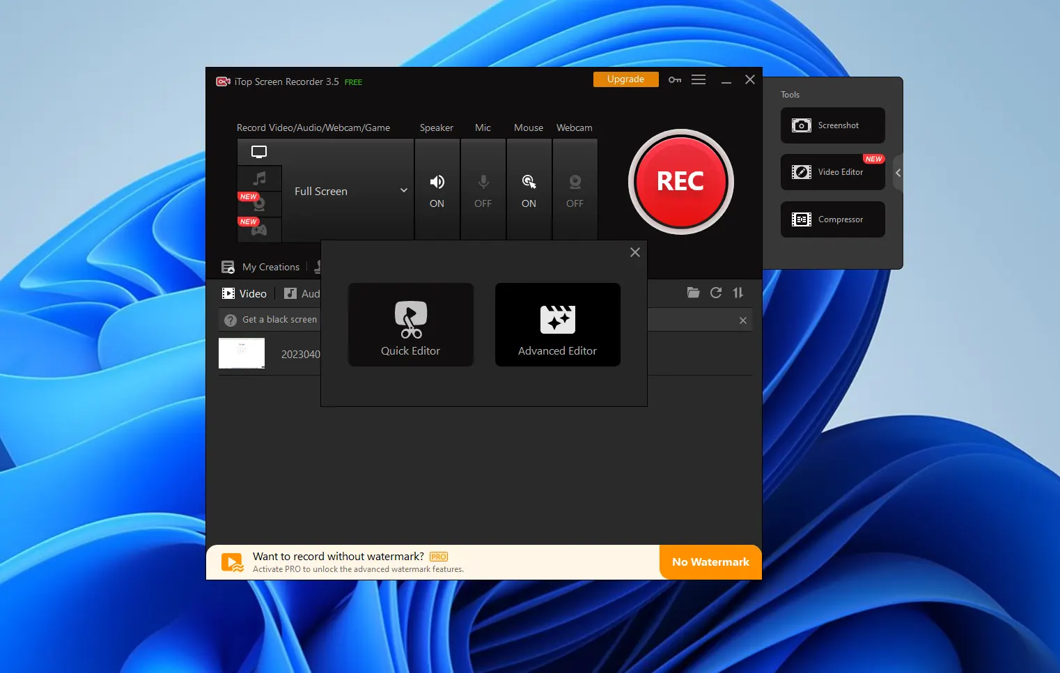Open the Video Editor tool in Tools panel
1060x673 pixels.
[x=833, y=172]
